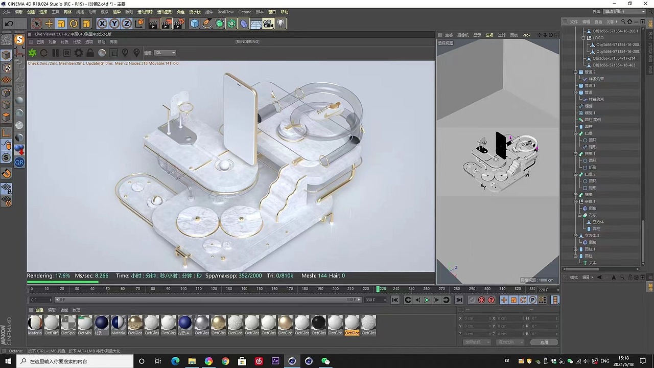Image resolution: width=654 pixels, height=368 pixels.
Task: Open the 文件 menu in the main menu bar
Action: coord(7,12)
